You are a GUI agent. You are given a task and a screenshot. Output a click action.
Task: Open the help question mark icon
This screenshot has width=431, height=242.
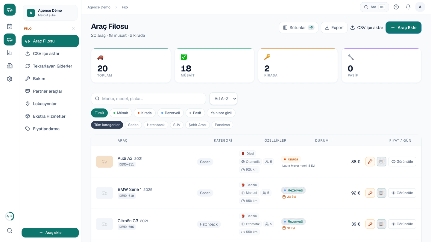click(396, 7)
